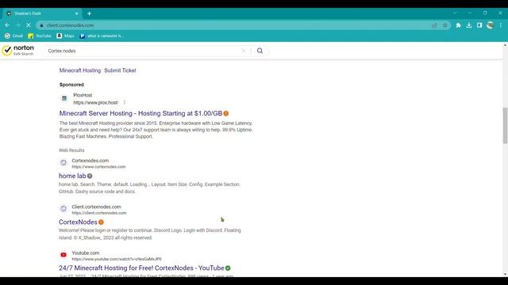Open the profile avatar menu
The width and height of the screenshot is (508, 285).
(491, 25)
